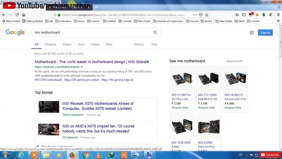The width and height of the screenshot is (282, 159).
Task: Click the Sponsored info icon
Action: point(241,61)
